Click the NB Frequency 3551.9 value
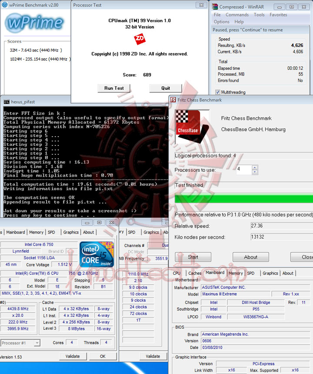The width and height of the screenshot is (313, 374). click(158, 258)
